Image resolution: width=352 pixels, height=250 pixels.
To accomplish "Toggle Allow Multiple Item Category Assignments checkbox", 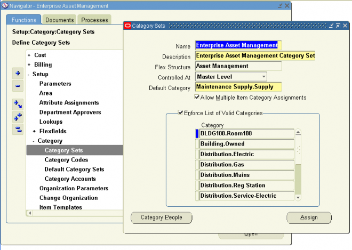I will pyautogui.click(x=197, y=97).
